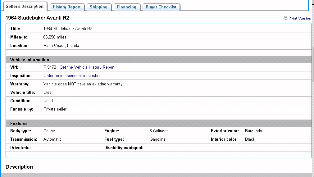The image size is (314, 177).
Task: Click the warranty status text
Action: [x=83, y=84]
